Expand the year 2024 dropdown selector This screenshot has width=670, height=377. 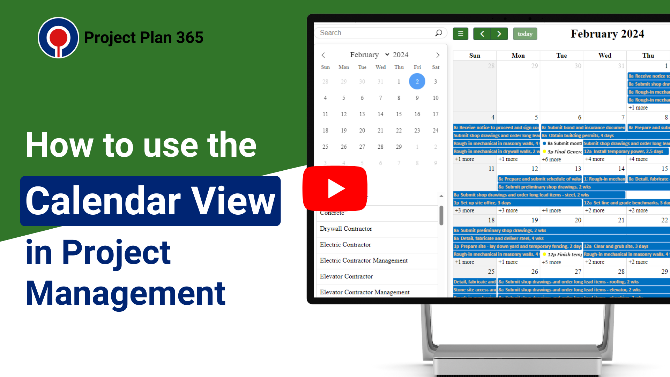[x=400, y=54]
